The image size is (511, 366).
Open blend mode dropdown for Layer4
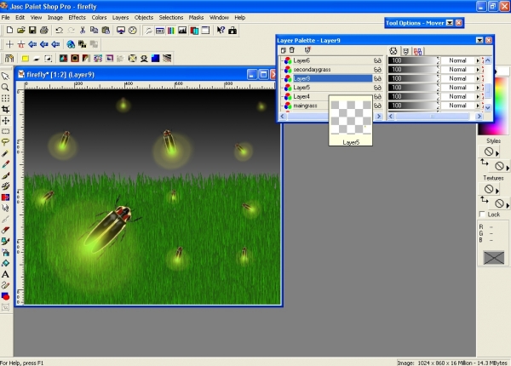478,97
